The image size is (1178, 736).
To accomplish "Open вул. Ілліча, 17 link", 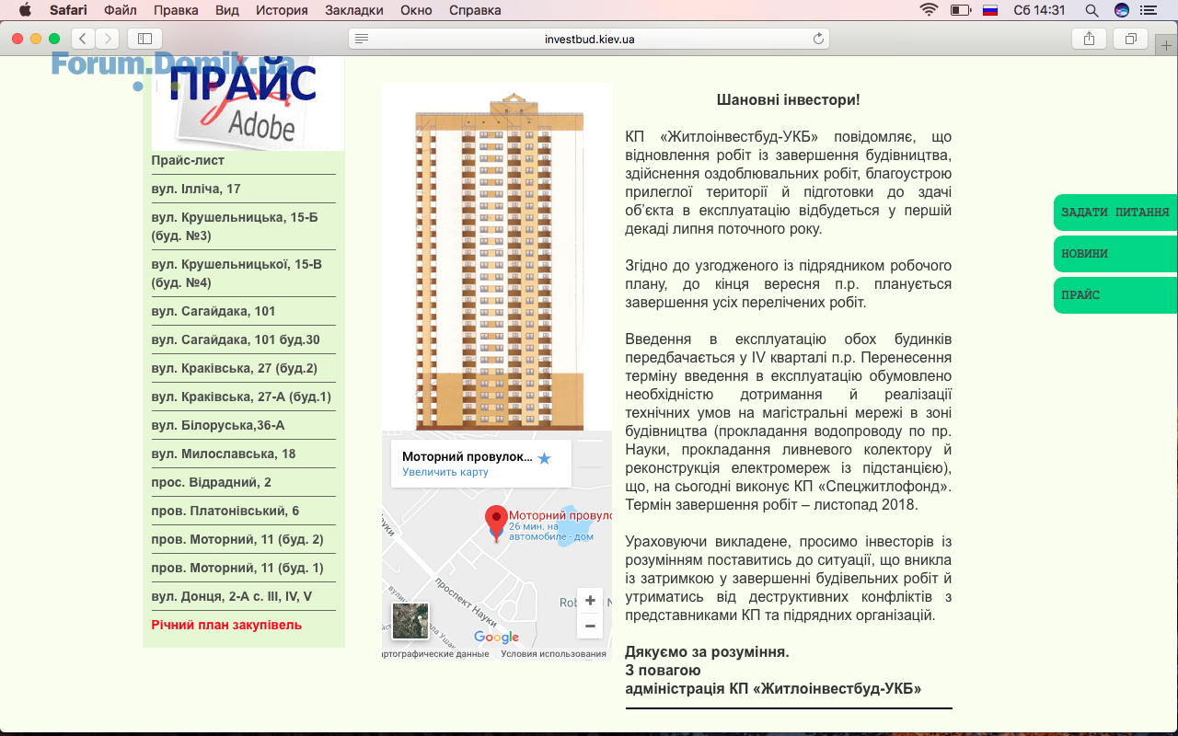I will click(x=196, y=189).
